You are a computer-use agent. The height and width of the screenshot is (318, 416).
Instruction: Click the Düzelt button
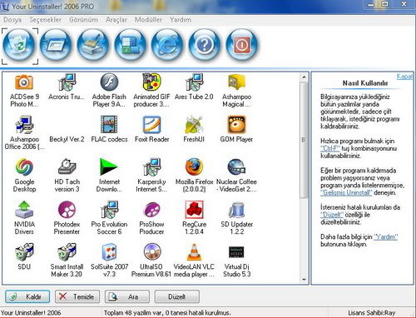pos(177,296)
